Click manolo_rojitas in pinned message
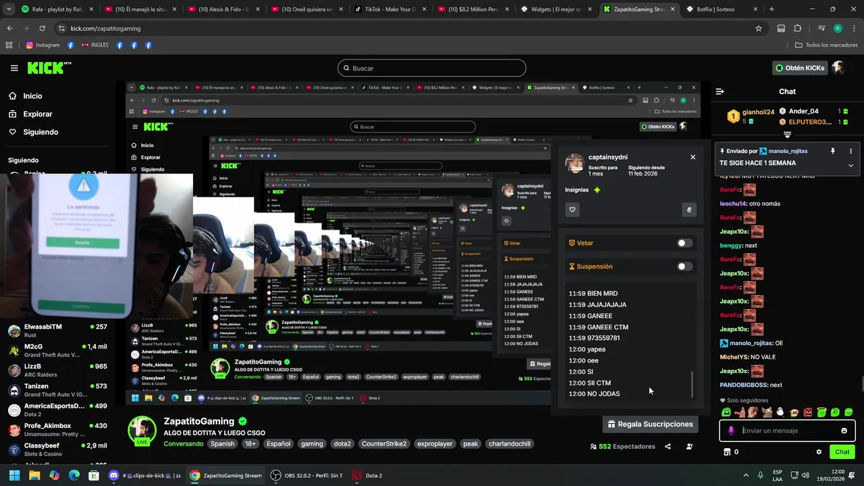 click(788, 151)
